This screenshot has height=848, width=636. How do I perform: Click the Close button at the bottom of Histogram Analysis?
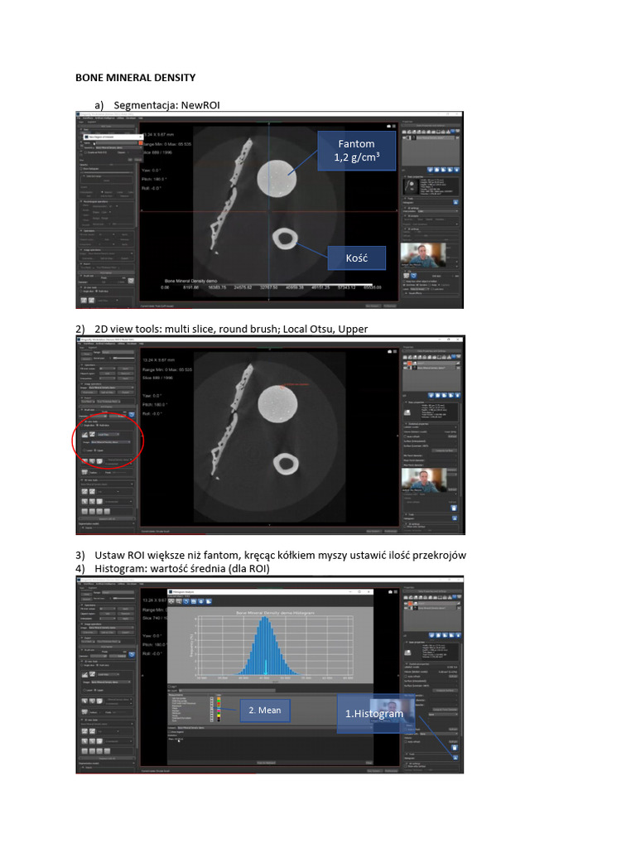click(x=369, y=763)
